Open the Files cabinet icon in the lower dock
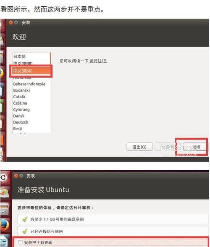The image size is (210, 247). click(x=5, y=209)
